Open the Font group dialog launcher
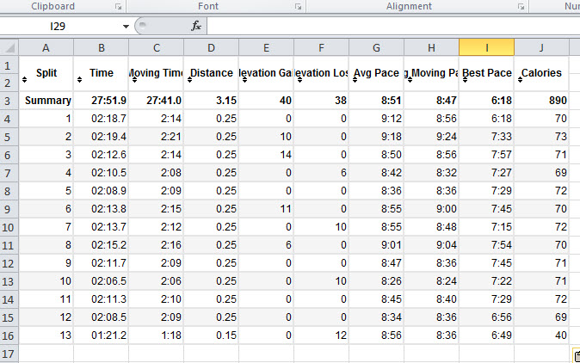Screen dimensions: 580x363 (298, 7)
